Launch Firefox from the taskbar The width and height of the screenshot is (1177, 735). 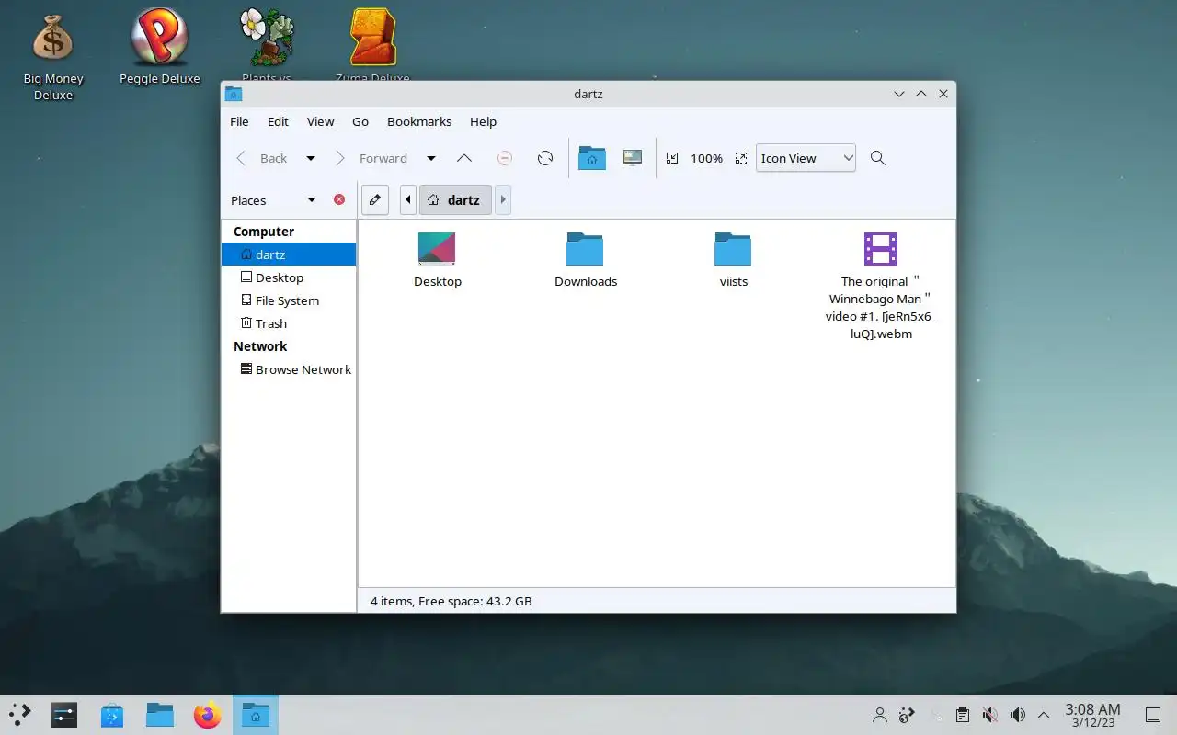208,715
